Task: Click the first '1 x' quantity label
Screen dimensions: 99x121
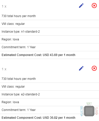Action: (x=4, y=6)
